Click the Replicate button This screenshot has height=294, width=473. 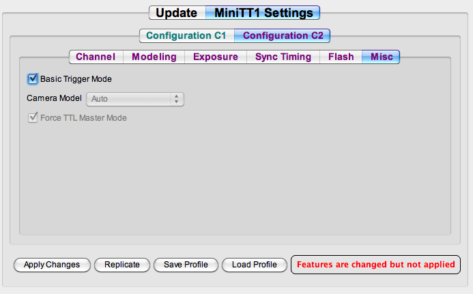point(122,265)
